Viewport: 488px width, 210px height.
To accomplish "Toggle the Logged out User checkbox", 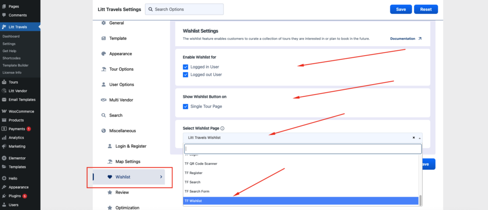I will tap(186, 75).
